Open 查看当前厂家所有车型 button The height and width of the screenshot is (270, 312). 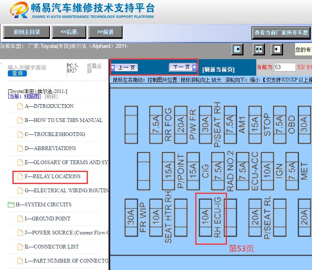[281, 33]
